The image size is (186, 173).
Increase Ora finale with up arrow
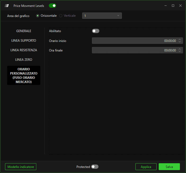click(x=180, y=49)
